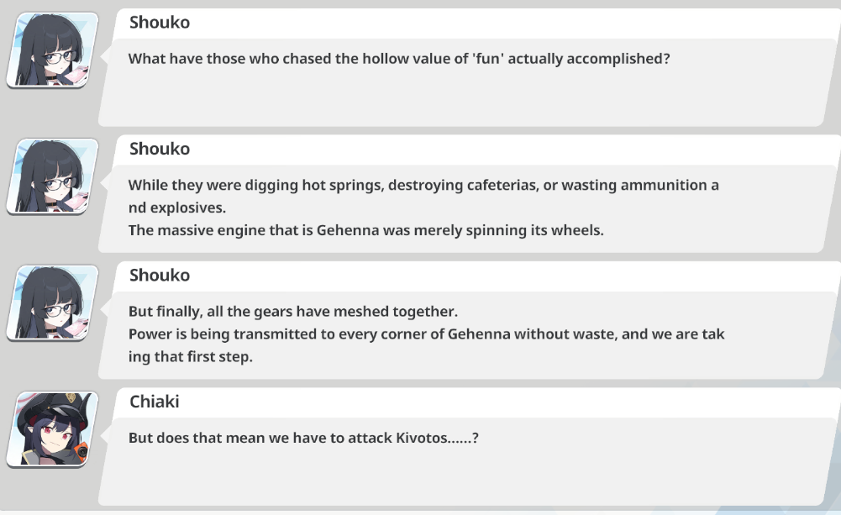This screenshot has height=515, width=841.
Task: Select the 'ing that first step.' line
Action: pos(191,357)
